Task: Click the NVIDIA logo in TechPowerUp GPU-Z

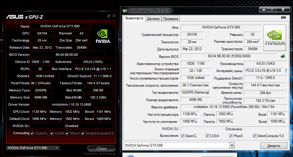Action: (x=275, y=38)
